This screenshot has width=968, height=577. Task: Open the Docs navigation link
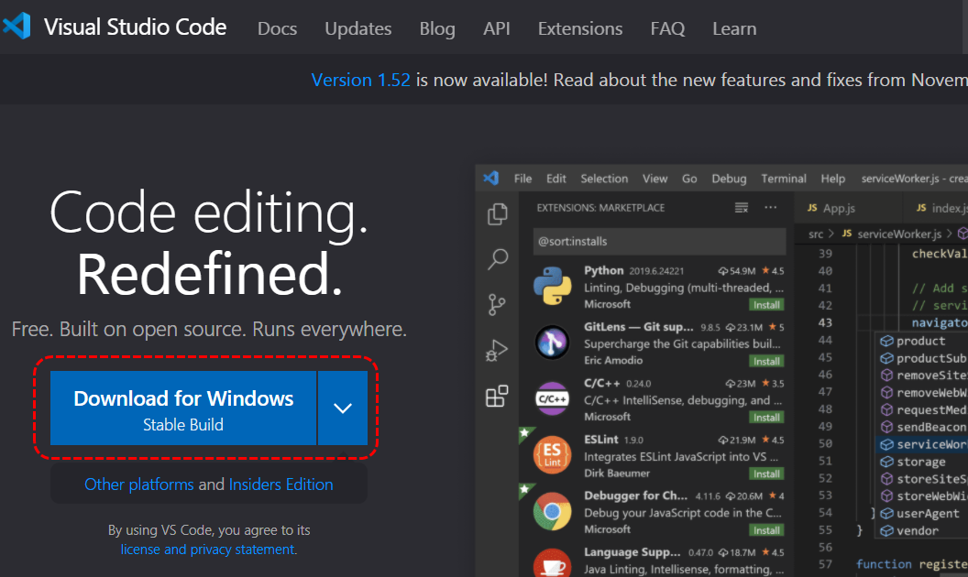click(x=277, y=28)
